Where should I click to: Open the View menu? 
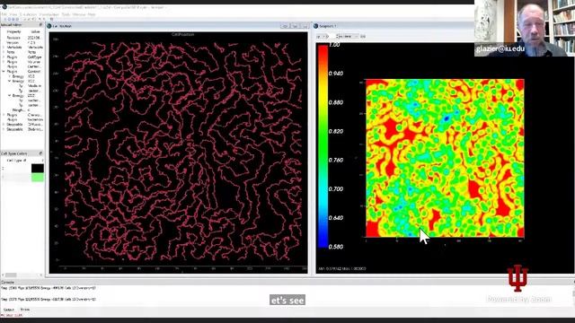point(13,14)
